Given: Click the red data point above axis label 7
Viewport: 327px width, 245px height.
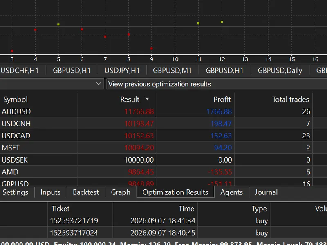Looking at the screenshot, I should point(105,37).
